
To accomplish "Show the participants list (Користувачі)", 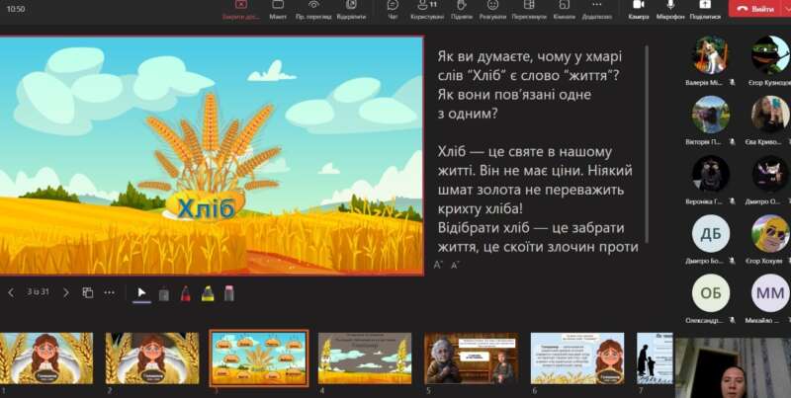I will click(427, 9).
